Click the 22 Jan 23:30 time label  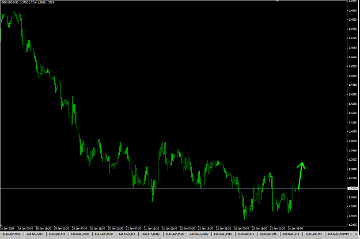[x=223, y=229]
